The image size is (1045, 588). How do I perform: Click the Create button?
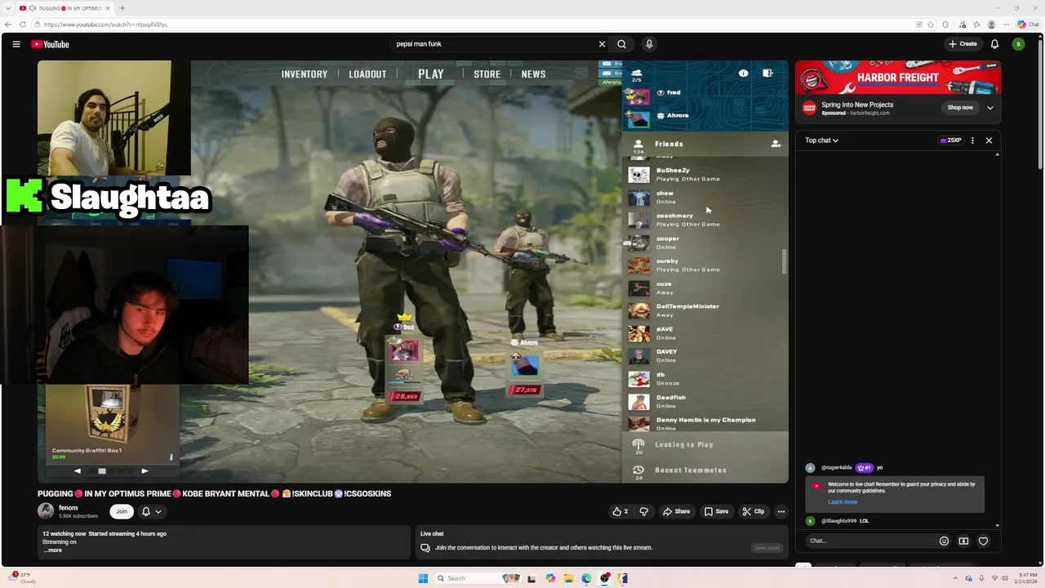(x=963, y=44)
